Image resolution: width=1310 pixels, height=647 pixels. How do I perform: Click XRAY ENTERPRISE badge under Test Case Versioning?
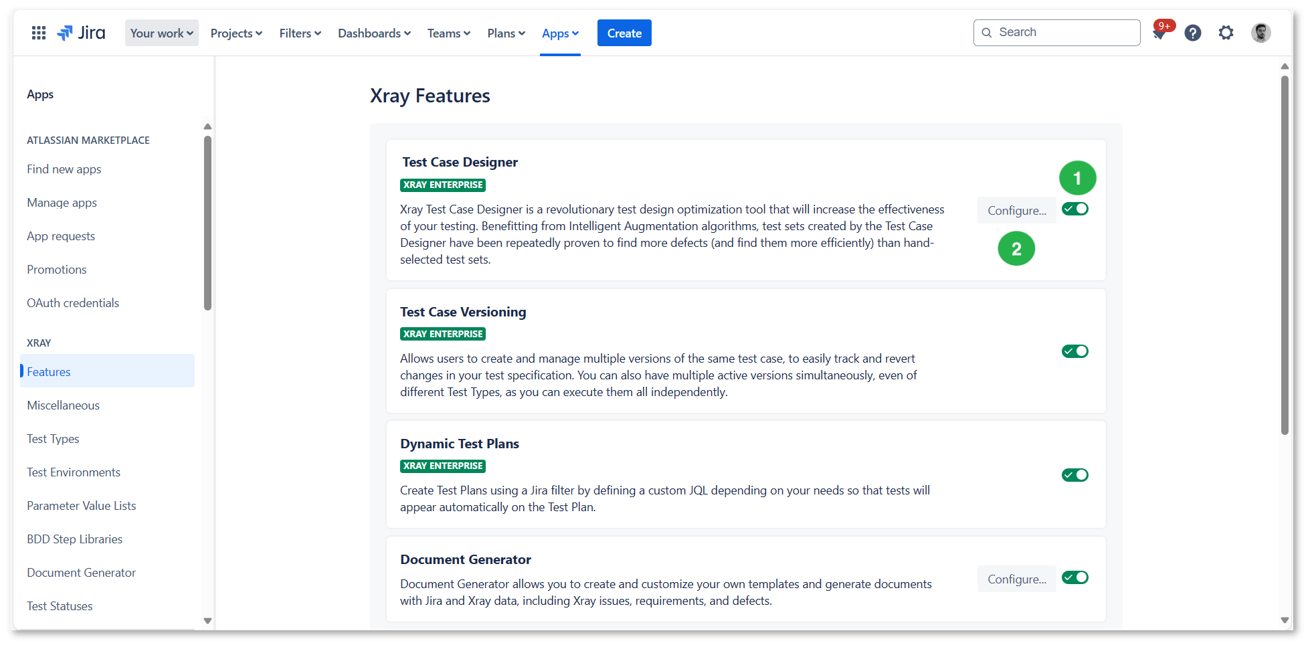coord(443,334)
